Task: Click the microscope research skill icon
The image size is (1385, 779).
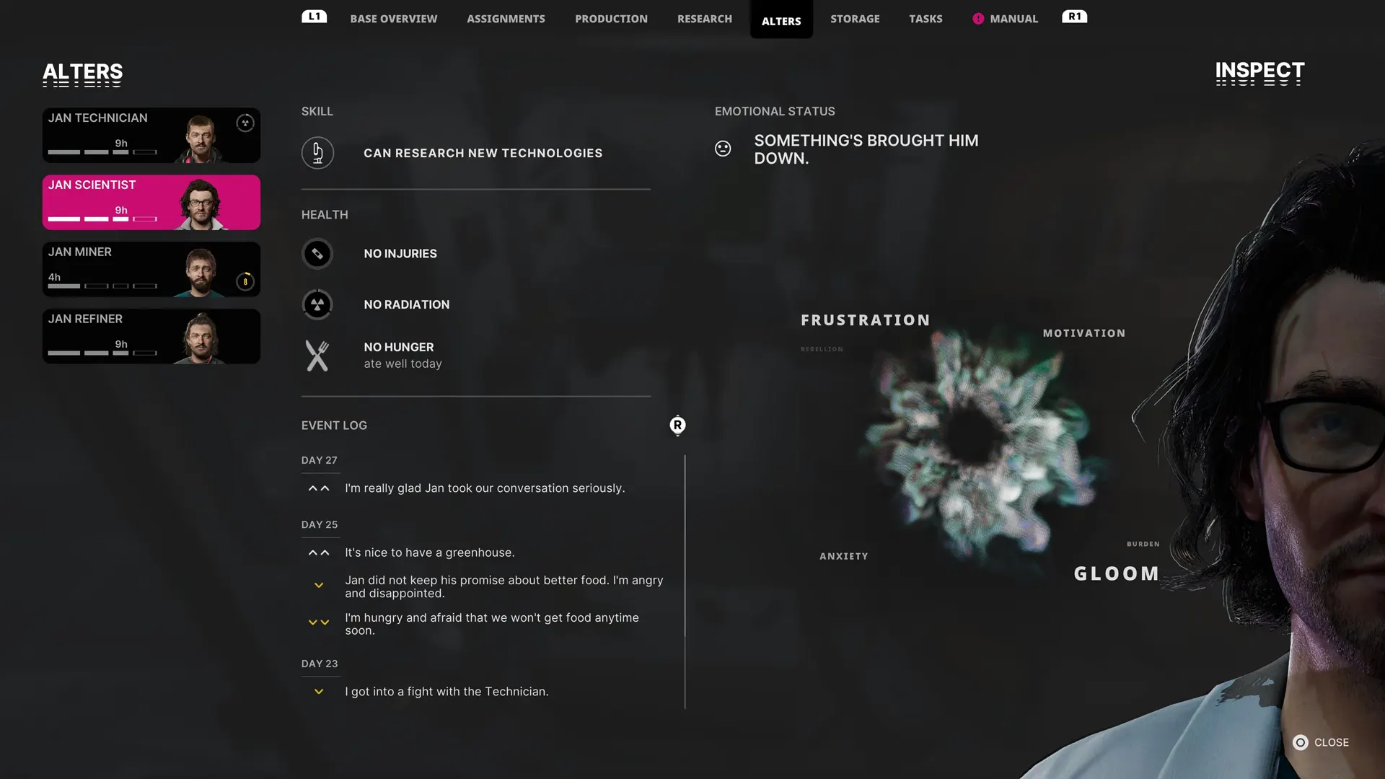Action: [x=317, y=153]
